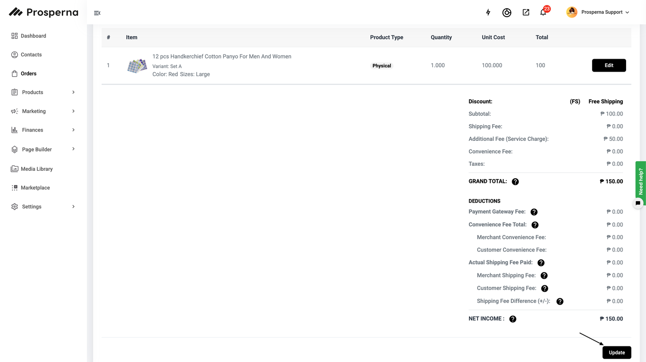The width and height of the screenshot is (646, 362).
Task: Click the Marketplace icon
Action: (x=14, y=188)
